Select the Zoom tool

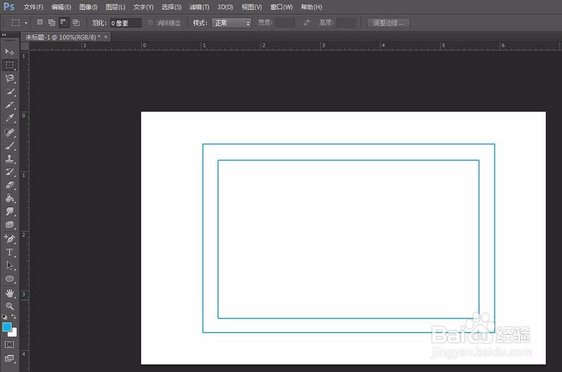[x=10, y=306]
